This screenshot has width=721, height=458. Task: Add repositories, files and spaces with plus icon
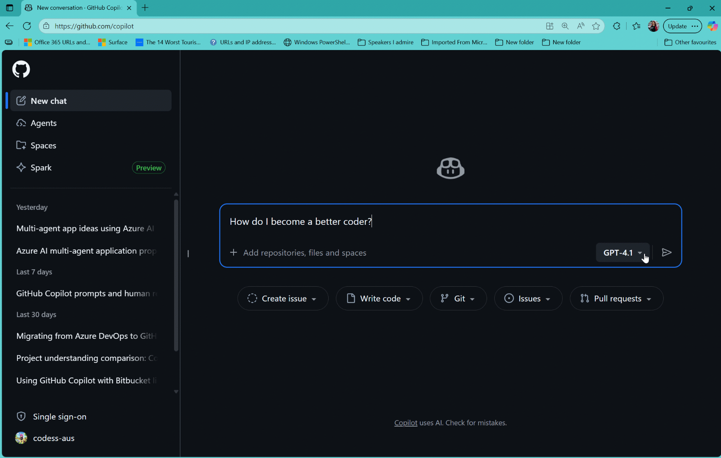234,252
